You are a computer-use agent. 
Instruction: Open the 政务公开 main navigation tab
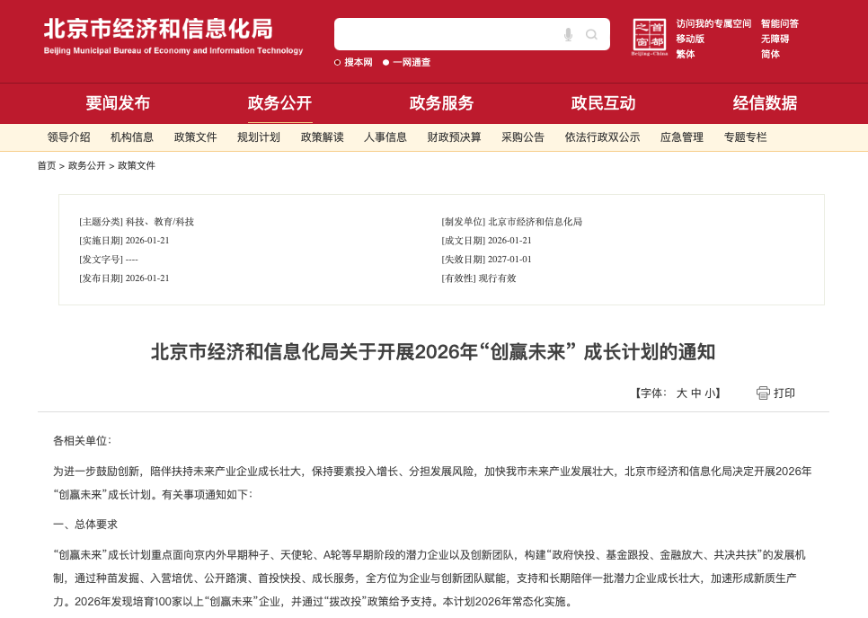(279, 103)
